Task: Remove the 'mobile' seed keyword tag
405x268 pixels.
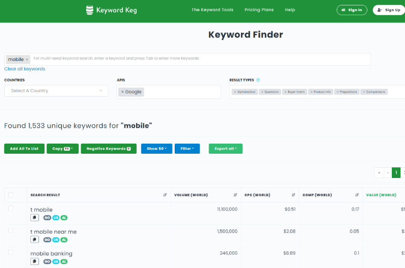Action: (27, 60)
